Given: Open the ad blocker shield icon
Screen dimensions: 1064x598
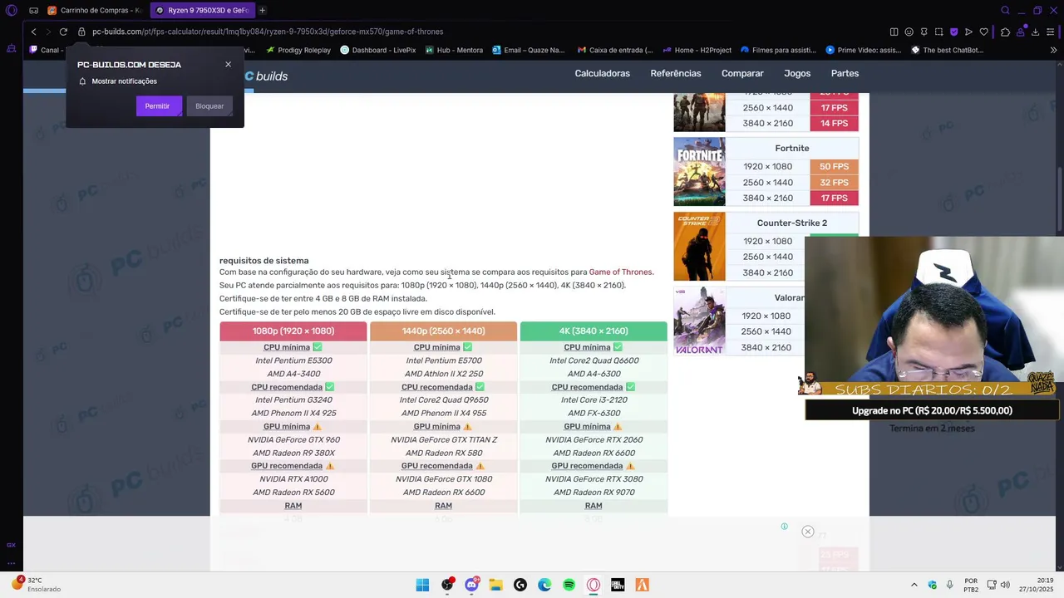Looking at the screenshot, I should pos(953,32).
